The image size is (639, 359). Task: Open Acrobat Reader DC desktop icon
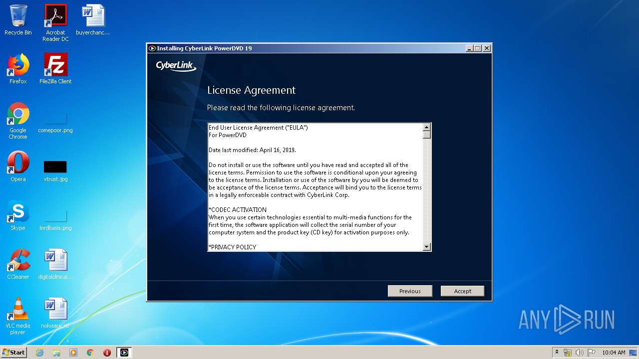coord(55,23)
